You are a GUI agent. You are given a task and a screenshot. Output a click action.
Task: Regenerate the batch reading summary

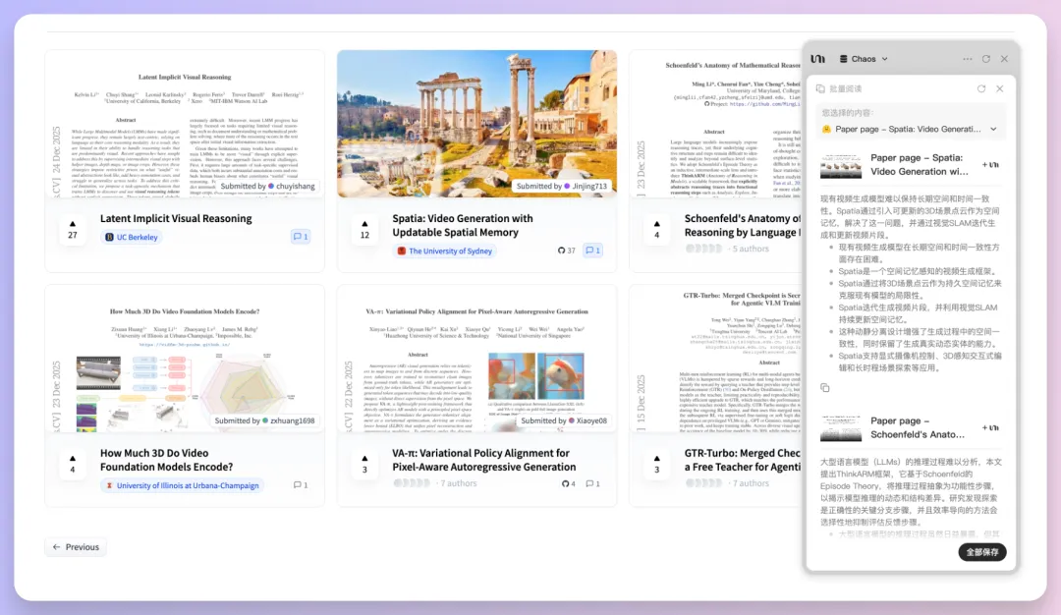[x=980, y=88]
